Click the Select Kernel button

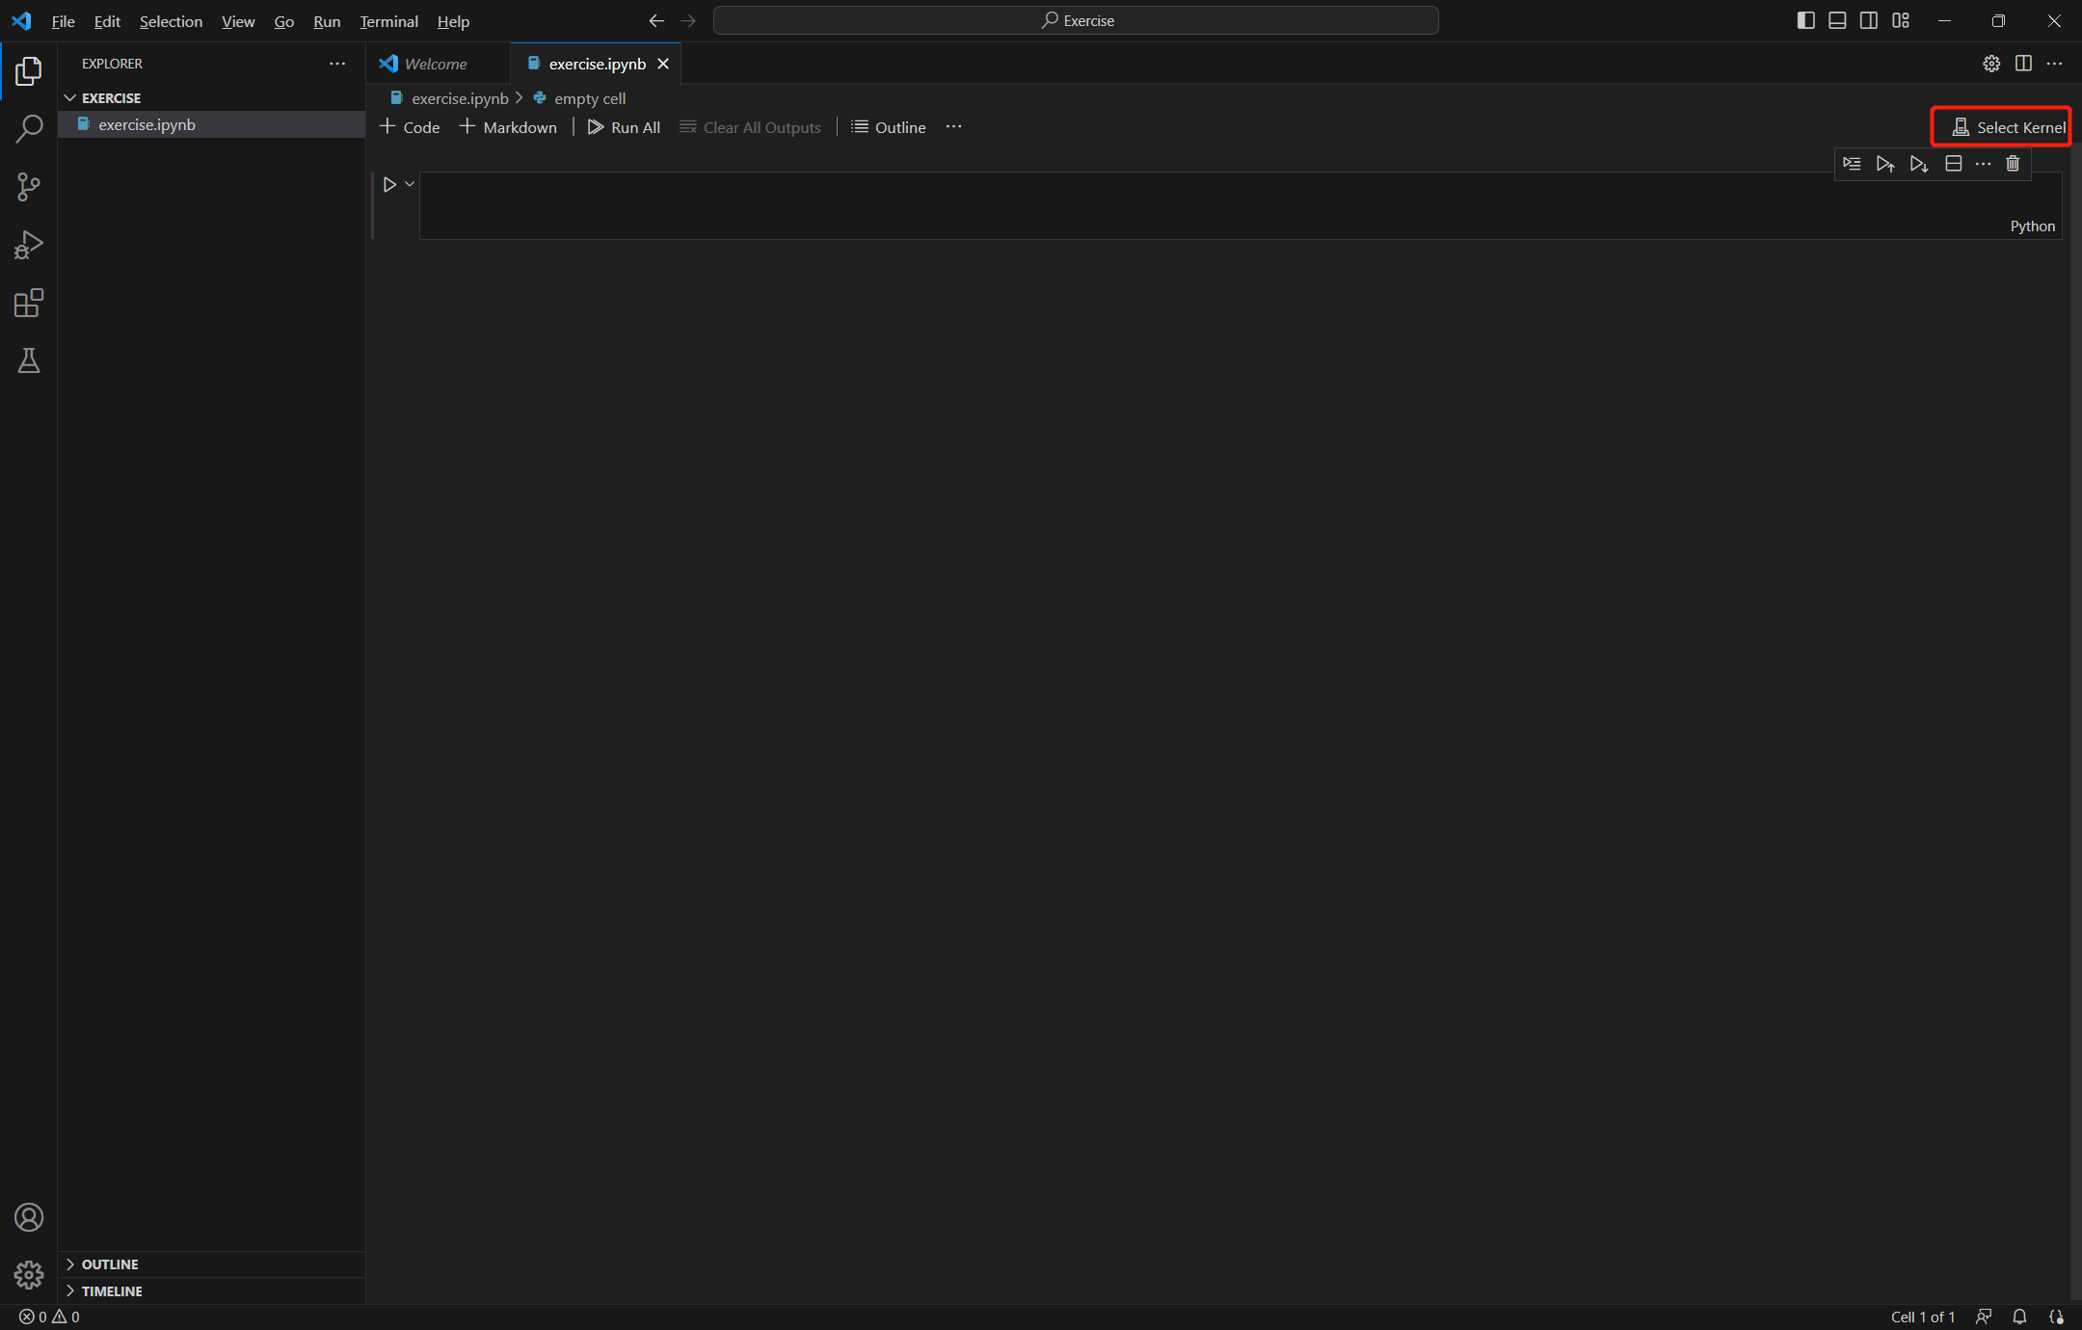pos(2009,127)
